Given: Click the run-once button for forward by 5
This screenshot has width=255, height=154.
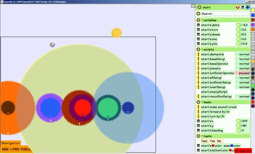Looking at the screenshot, I should coord(198,112).
